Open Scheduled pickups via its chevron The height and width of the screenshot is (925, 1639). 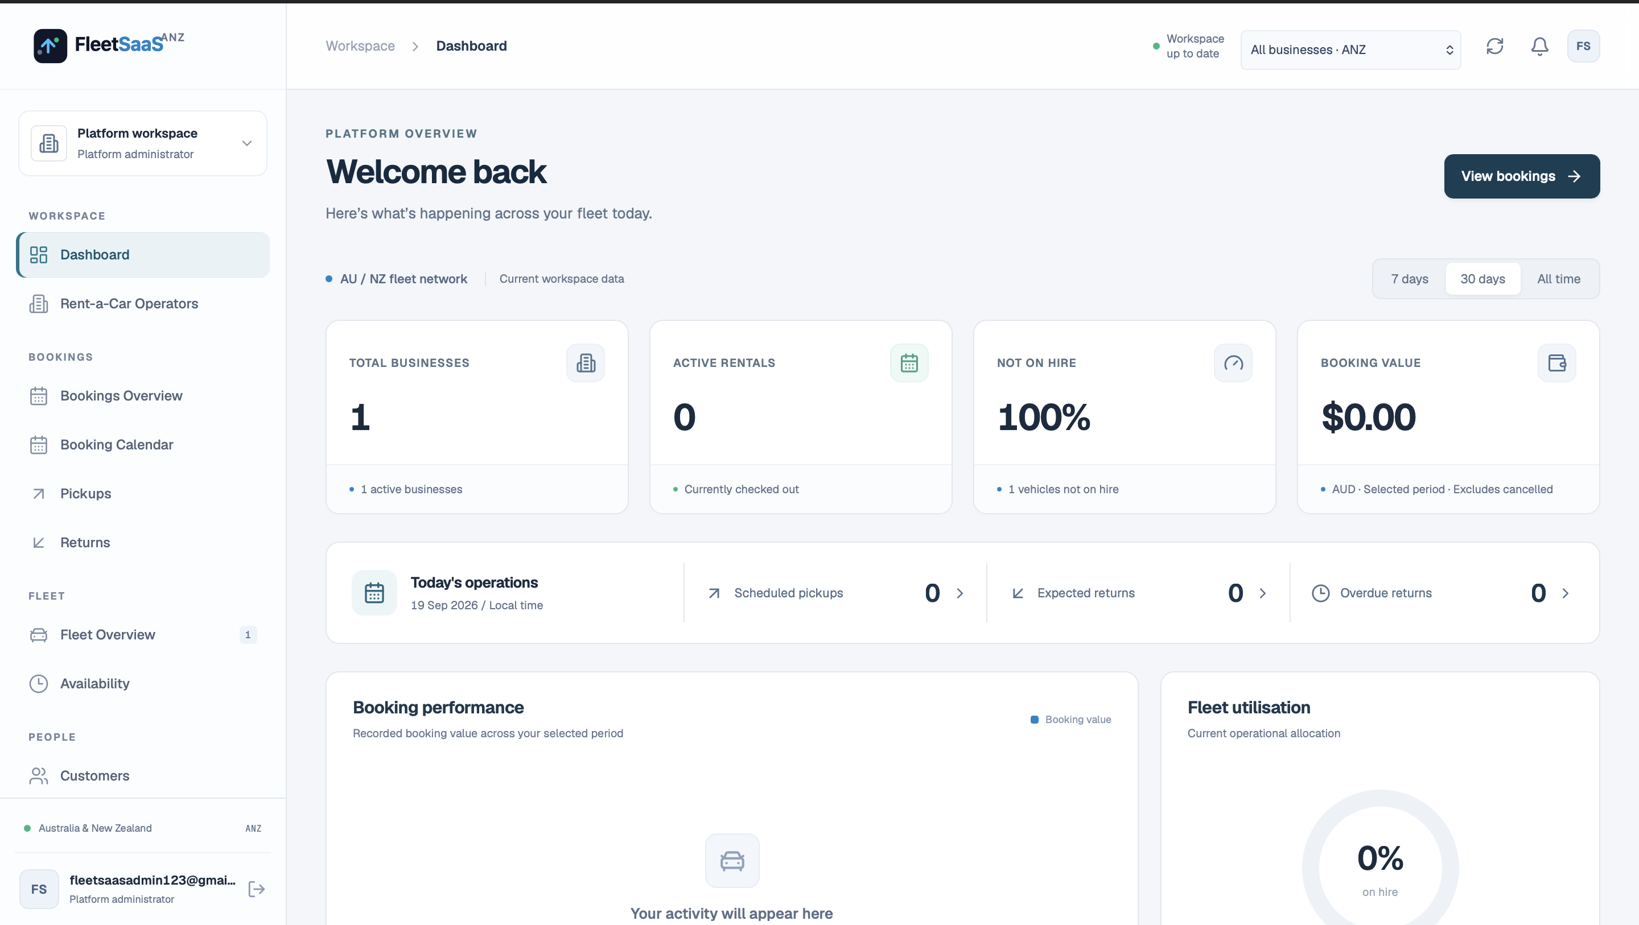point(959,593)
